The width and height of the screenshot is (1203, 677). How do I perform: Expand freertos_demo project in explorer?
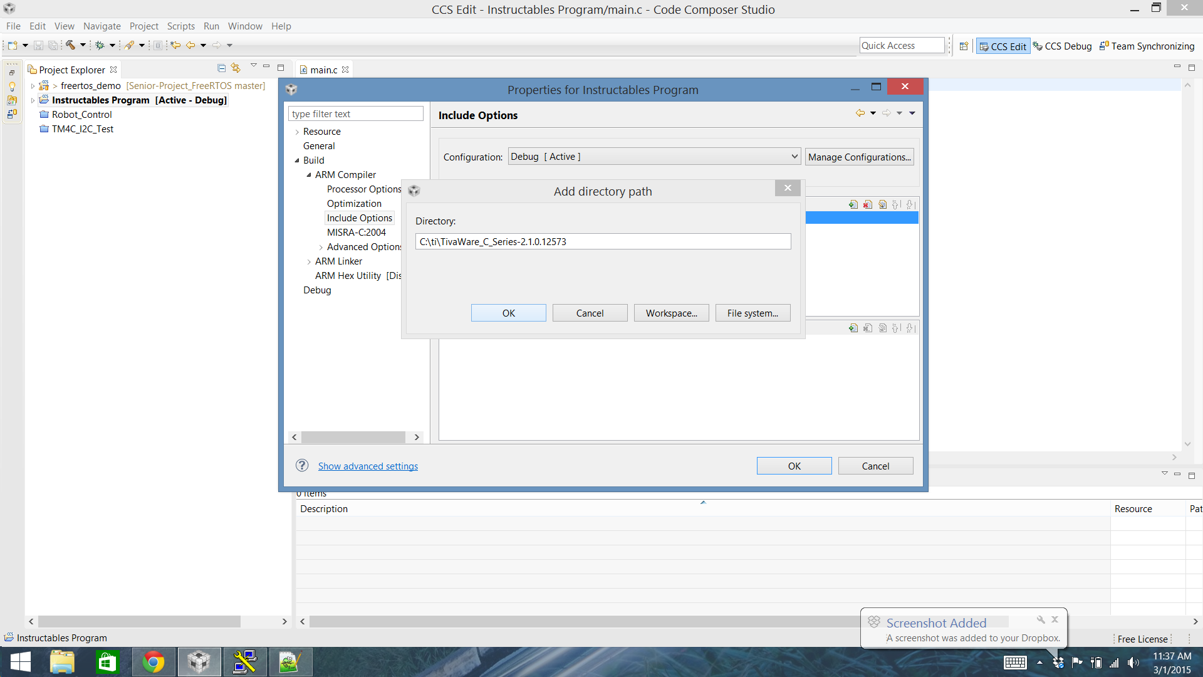pos(33,86)
